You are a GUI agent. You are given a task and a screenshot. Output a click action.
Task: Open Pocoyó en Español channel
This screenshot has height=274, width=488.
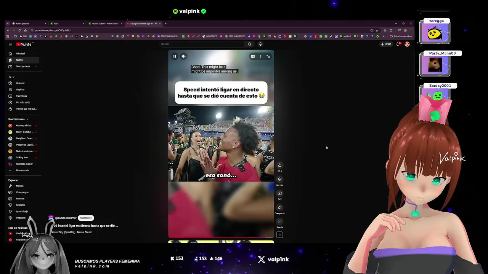[x=23, y=145]
